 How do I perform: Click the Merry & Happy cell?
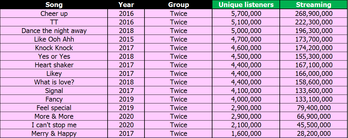(x=54, y=133)
